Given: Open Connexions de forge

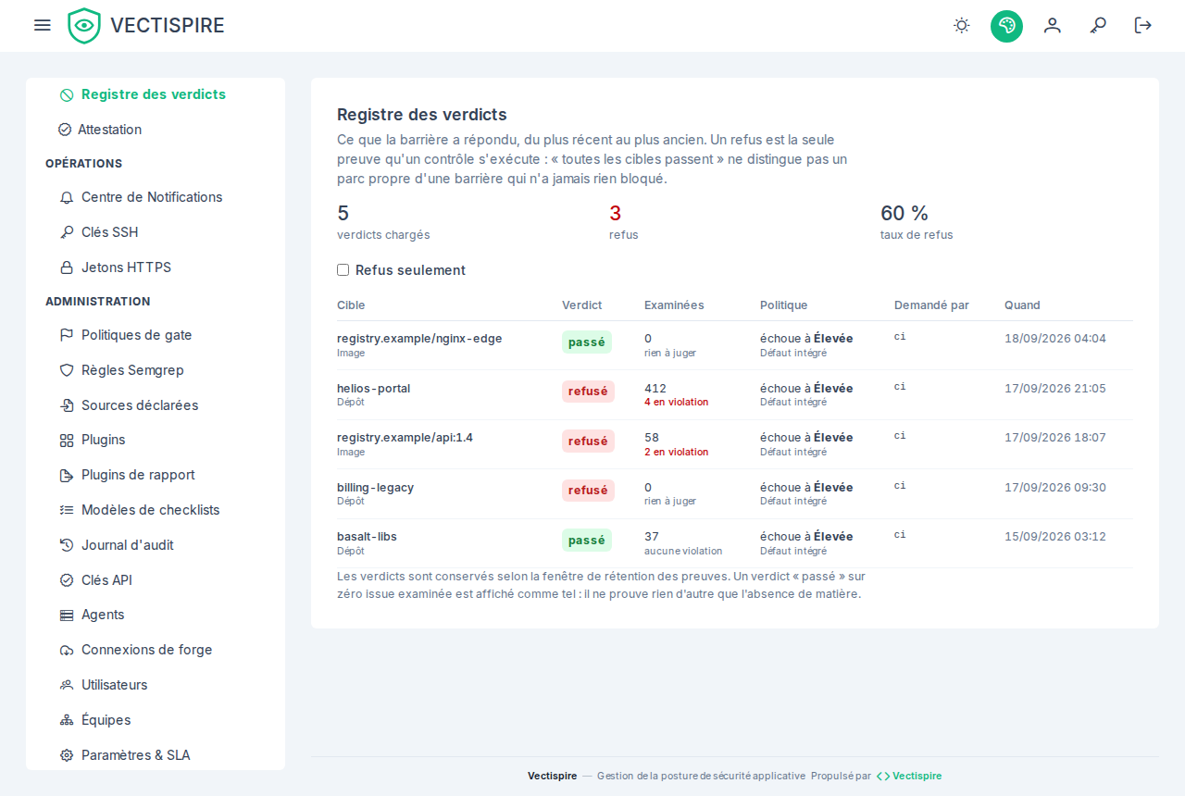Looking at the screenshot, I should pyautogui.click(x=147, y=650).
